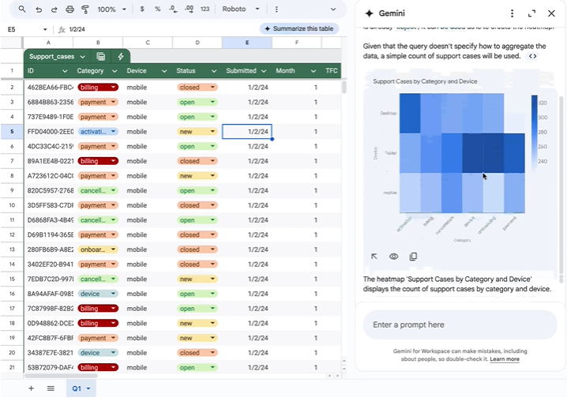
Task: Click the print icon
Action: pyautogui.click(x=69, y=9)
